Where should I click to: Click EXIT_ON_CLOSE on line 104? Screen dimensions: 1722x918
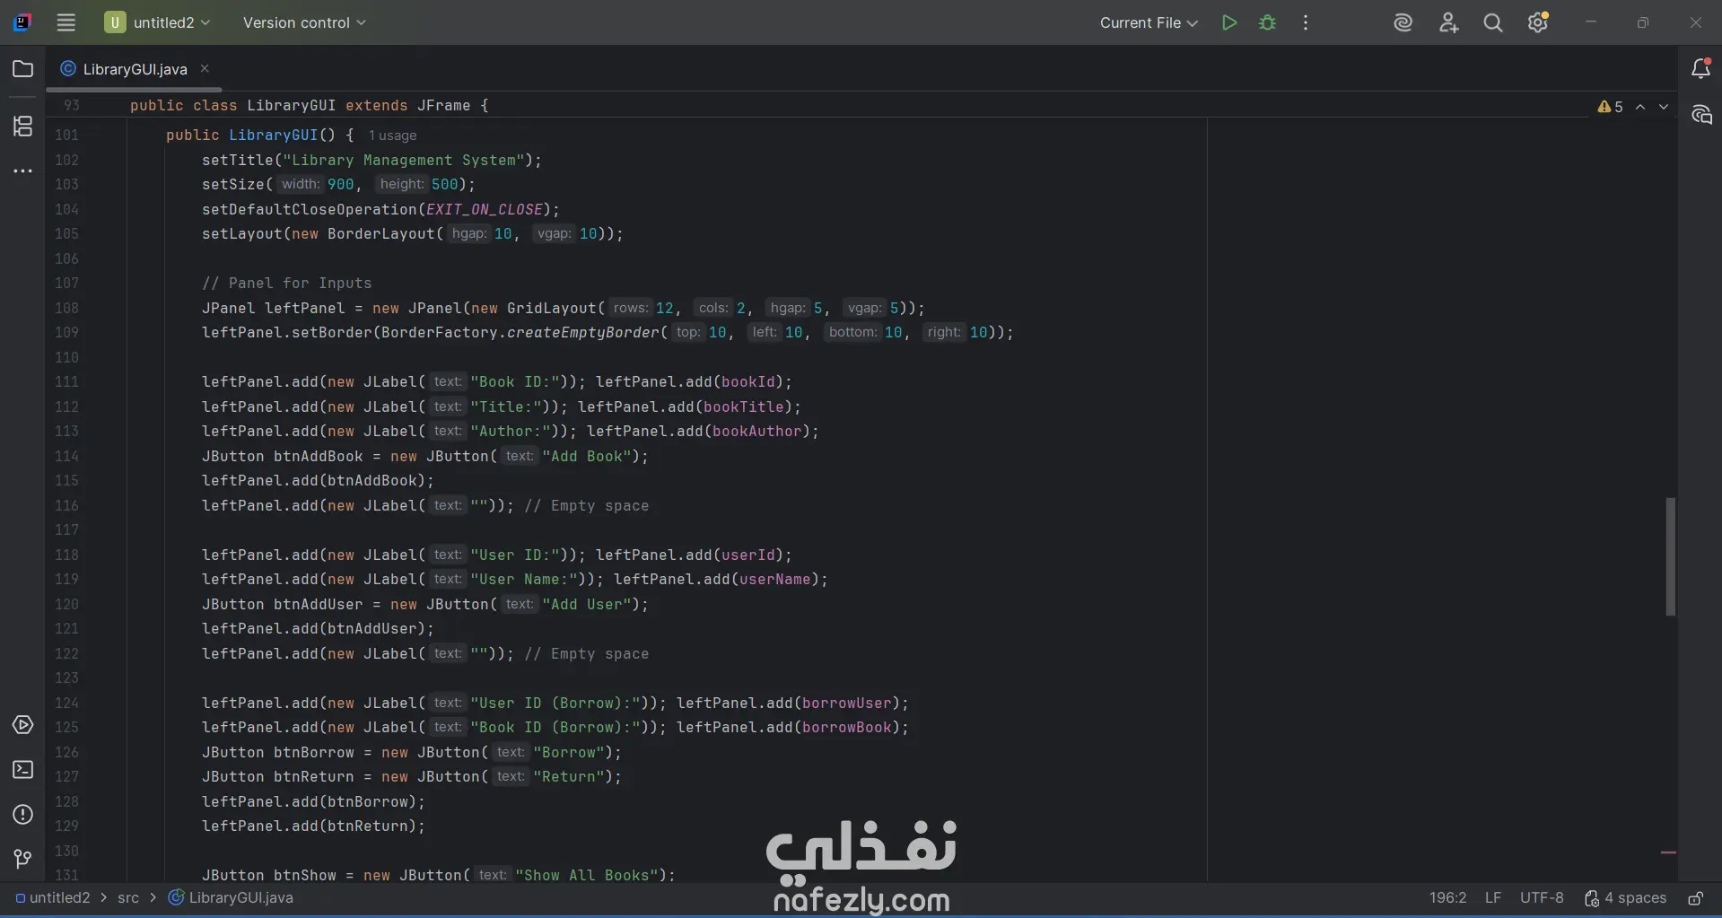pos(485,210)
